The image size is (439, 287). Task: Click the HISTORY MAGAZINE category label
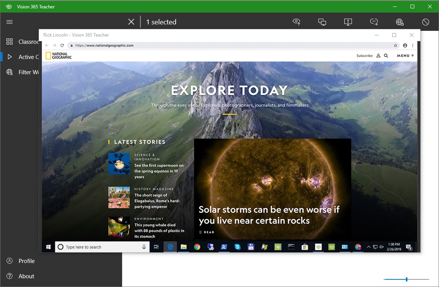154,189
